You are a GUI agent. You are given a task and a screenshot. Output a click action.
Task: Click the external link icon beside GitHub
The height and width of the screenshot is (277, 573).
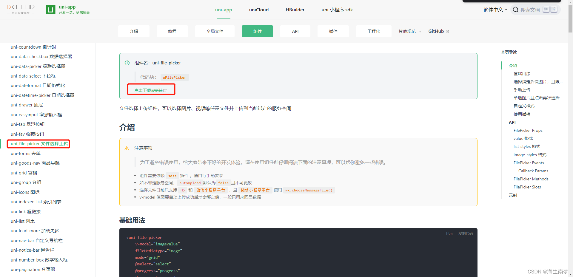447,31
